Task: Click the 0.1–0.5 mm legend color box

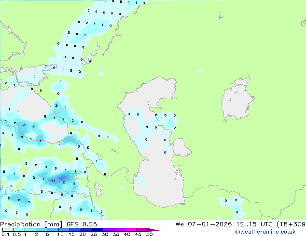Action: click(8, 230)
